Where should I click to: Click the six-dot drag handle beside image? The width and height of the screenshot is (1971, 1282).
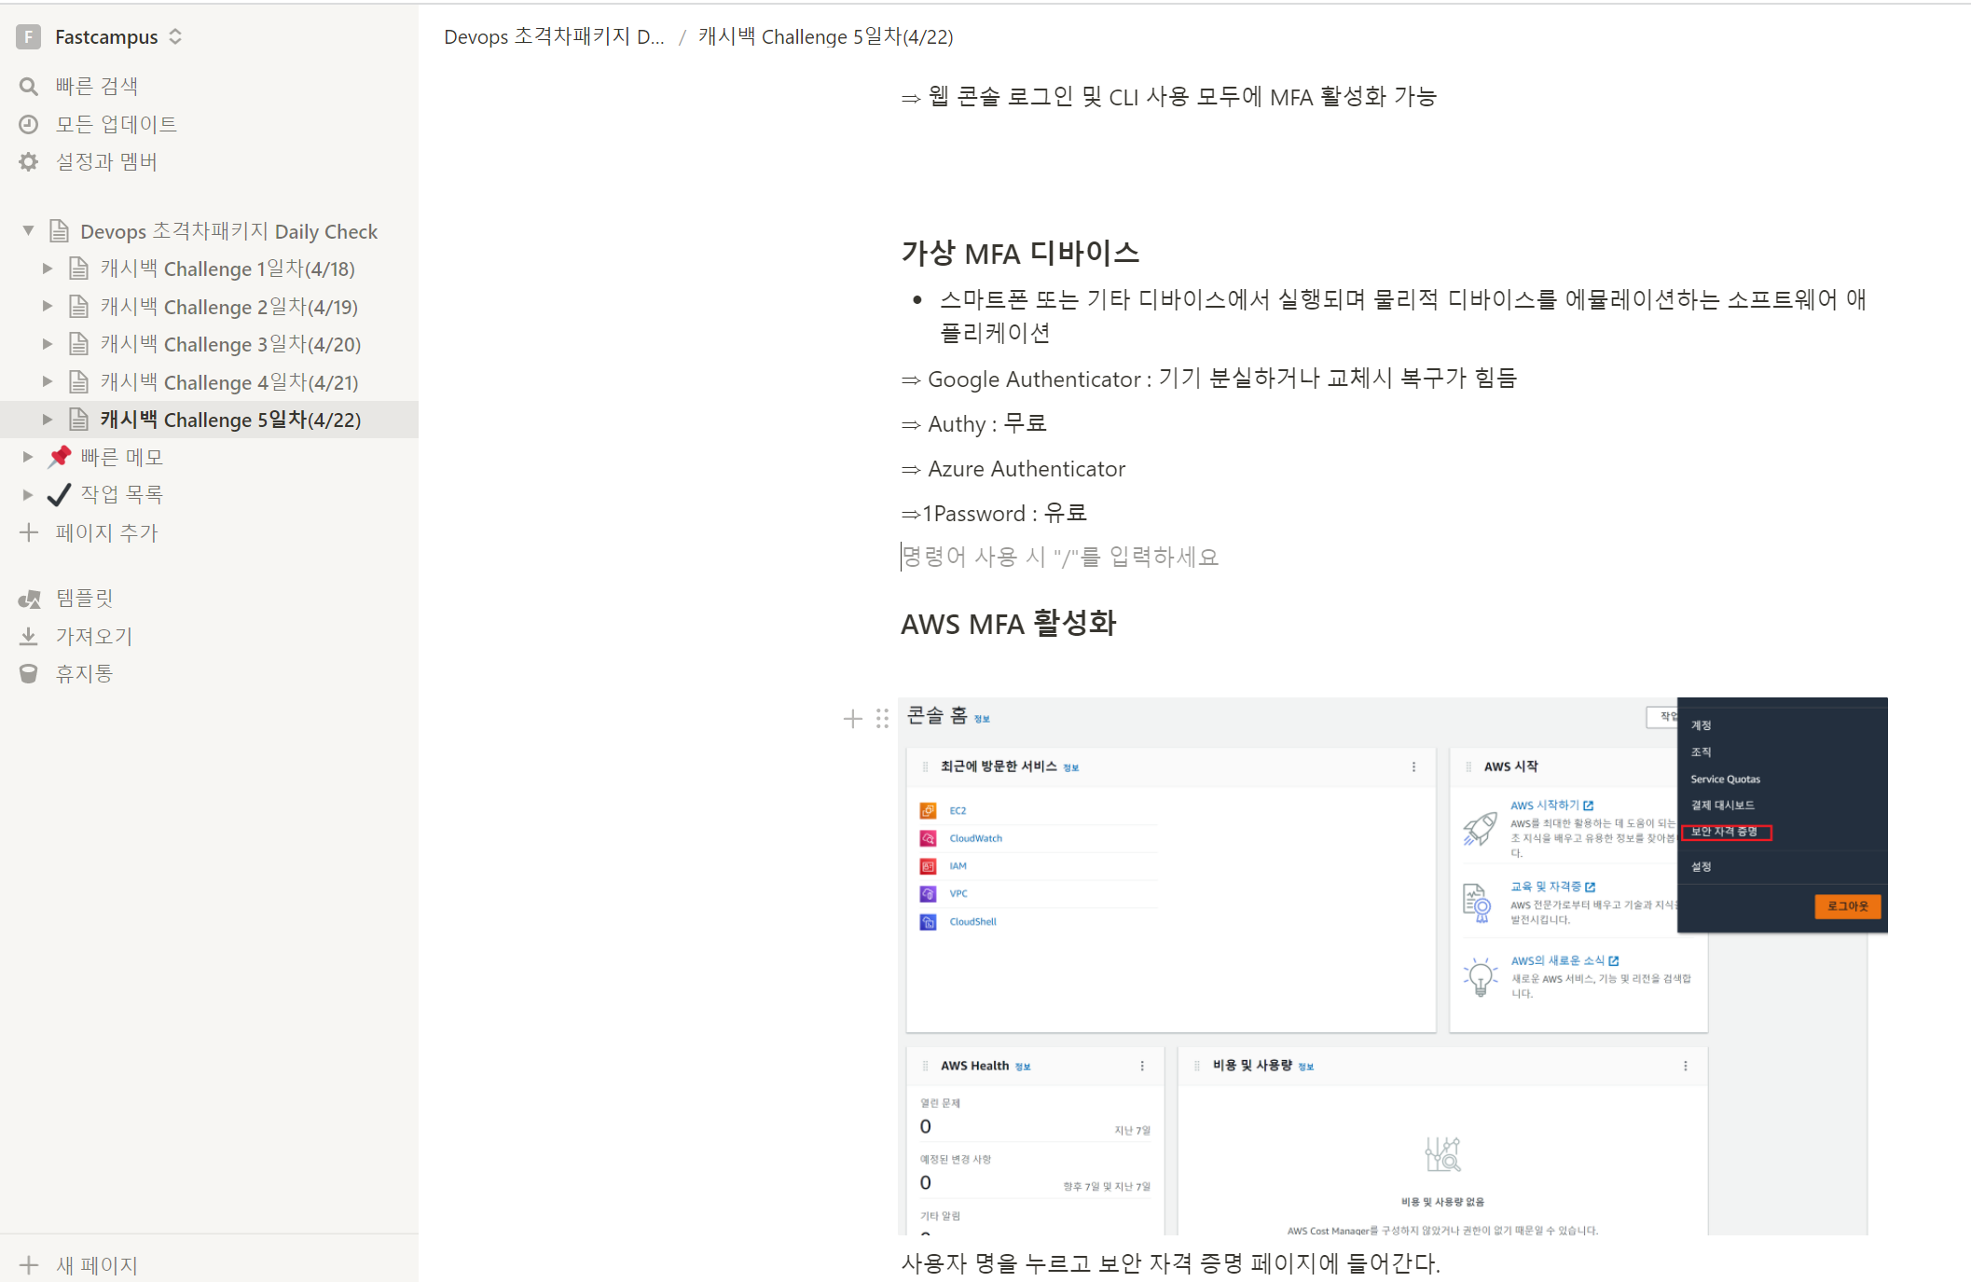[x=882, y=719]
